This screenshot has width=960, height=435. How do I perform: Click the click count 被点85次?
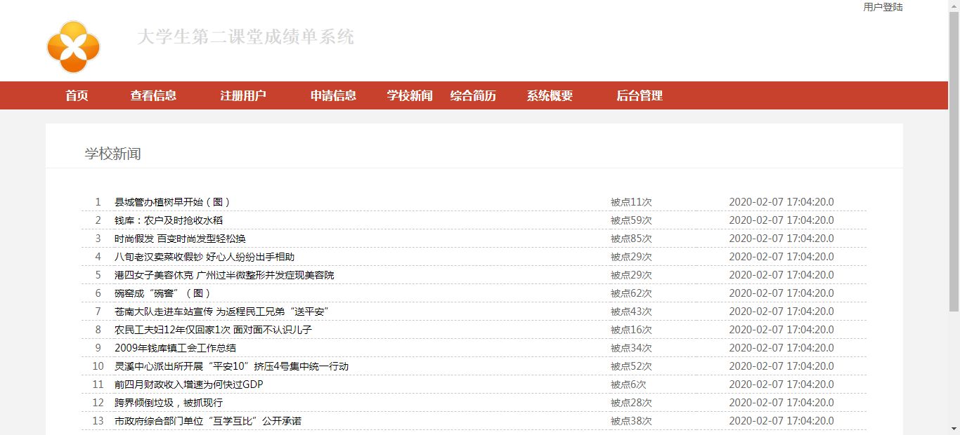tap(631, 239)
